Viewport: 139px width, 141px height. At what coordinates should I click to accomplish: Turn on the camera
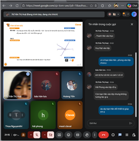pos(51,135)
